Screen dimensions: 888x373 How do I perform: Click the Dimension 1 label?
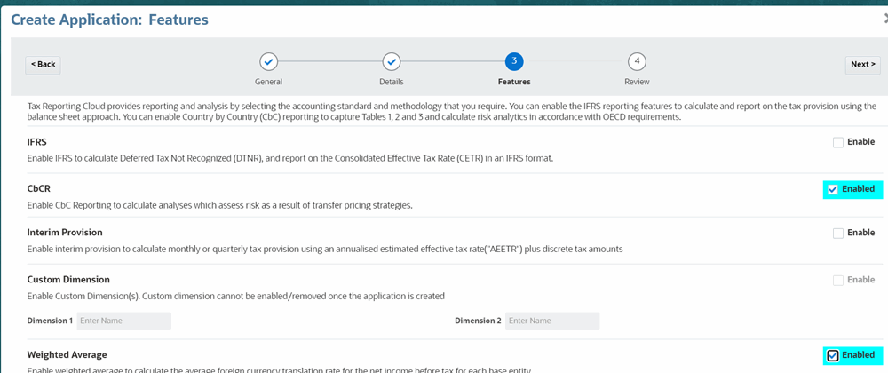coord(50,321)
